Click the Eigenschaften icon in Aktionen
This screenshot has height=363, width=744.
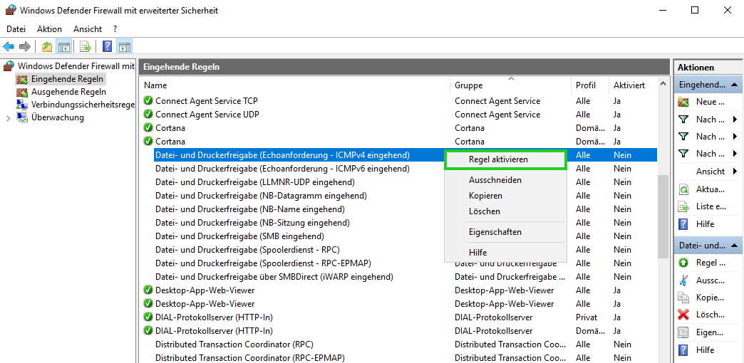click(683, 332)
